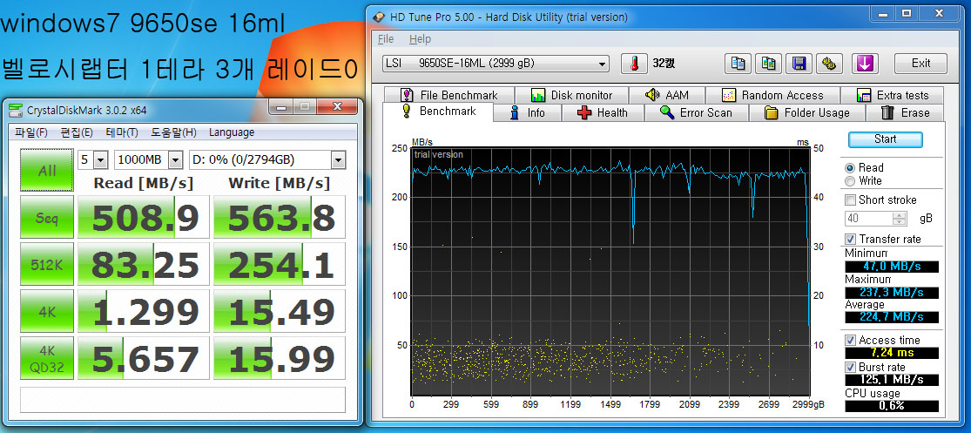The image size is (971, 433).
Task: Click the burst rate value 125.1 MB/s
Action: coord(892,380)
